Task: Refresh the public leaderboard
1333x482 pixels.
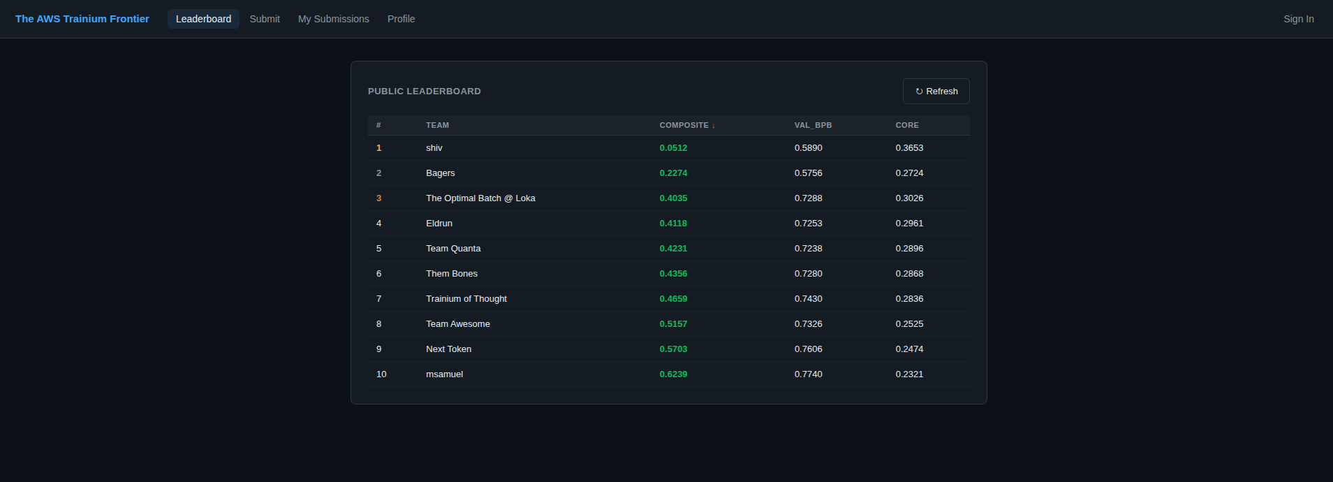Action: point(936,91)
